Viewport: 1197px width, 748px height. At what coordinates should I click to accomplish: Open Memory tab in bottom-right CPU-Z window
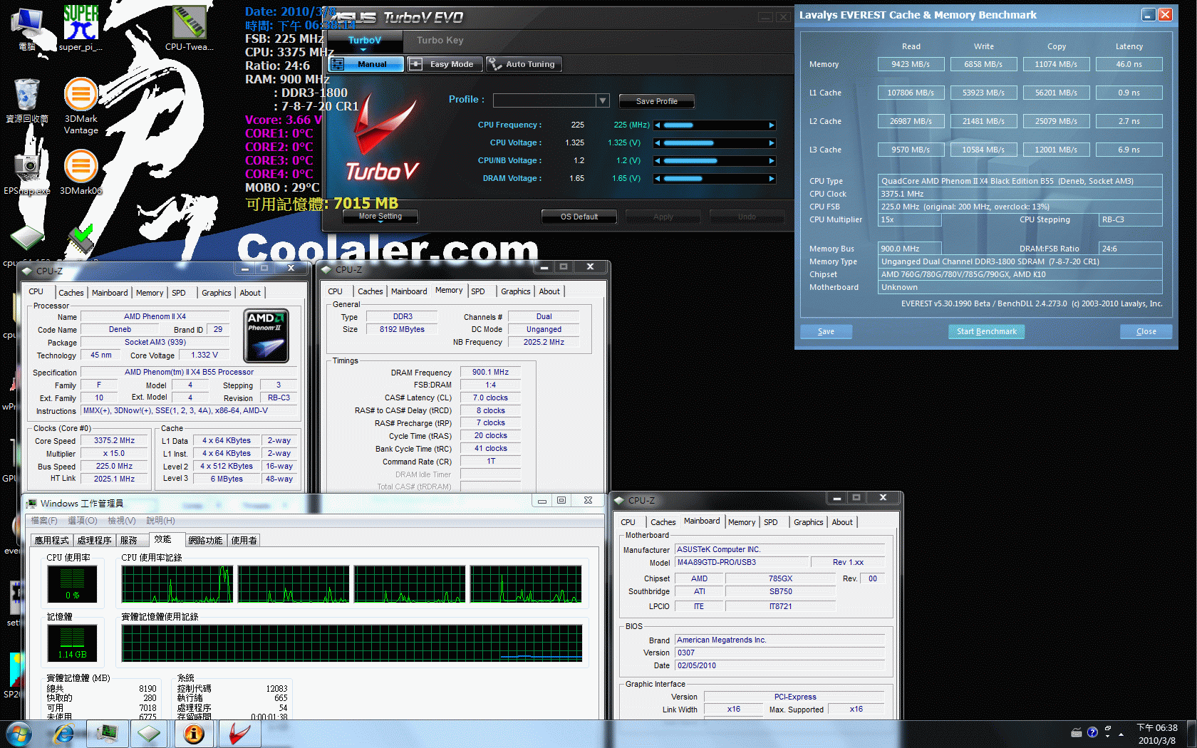(x=742, y=522)
